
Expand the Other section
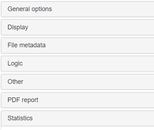point(78,82)
